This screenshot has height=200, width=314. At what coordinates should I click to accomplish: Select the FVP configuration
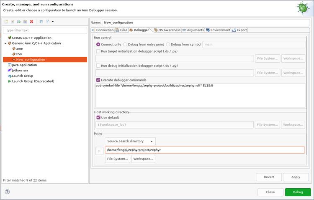pyautogui.click(x=19, y=54)
